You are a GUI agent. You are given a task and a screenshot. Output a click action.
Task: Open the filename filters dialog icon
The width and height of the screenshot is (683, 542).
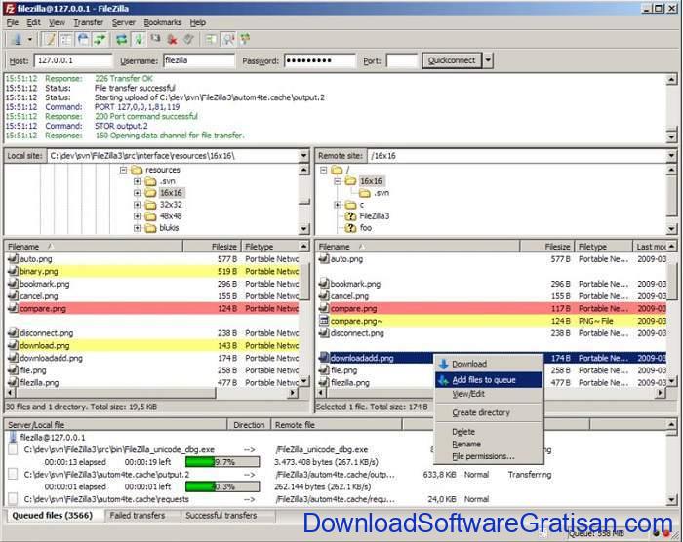point(211,40)
